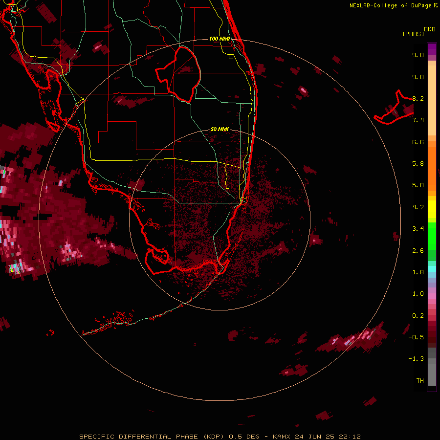Pick the cyan color bar segment

[x=432, y=269]
